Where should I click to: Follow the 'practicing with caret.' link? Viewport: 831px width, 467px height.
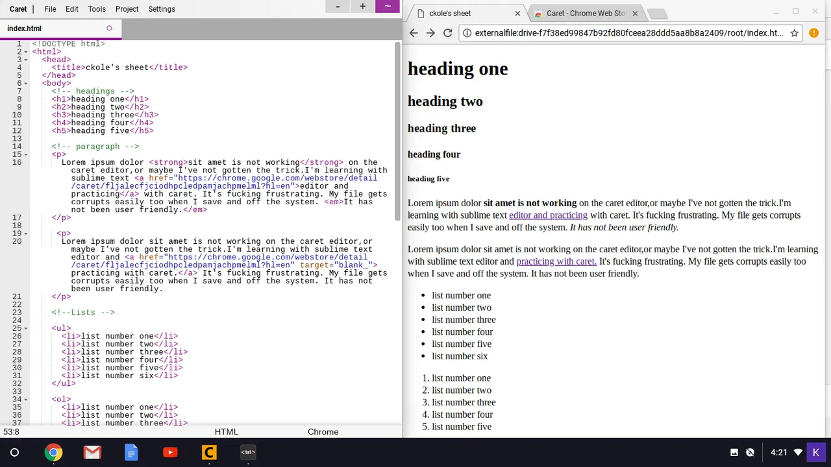coord(556,261)
